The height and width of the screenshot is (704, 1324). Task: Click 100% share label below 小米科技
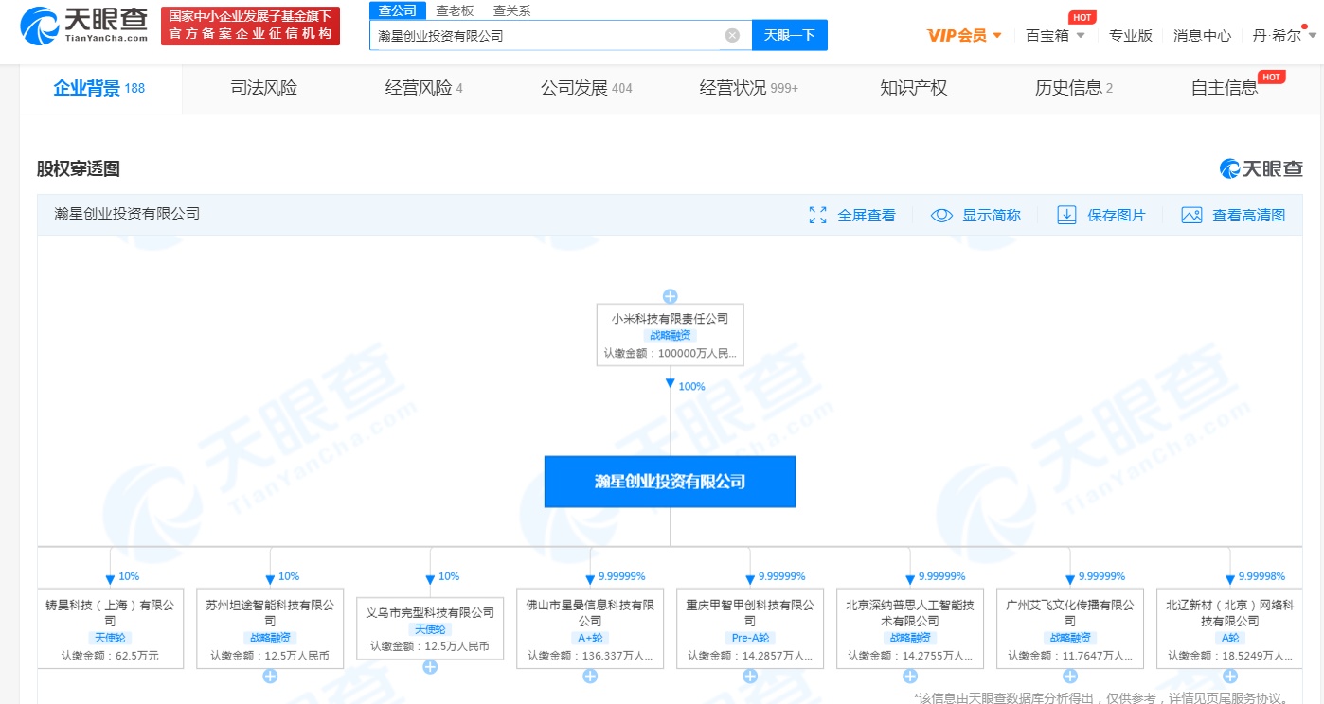[691, 386]
